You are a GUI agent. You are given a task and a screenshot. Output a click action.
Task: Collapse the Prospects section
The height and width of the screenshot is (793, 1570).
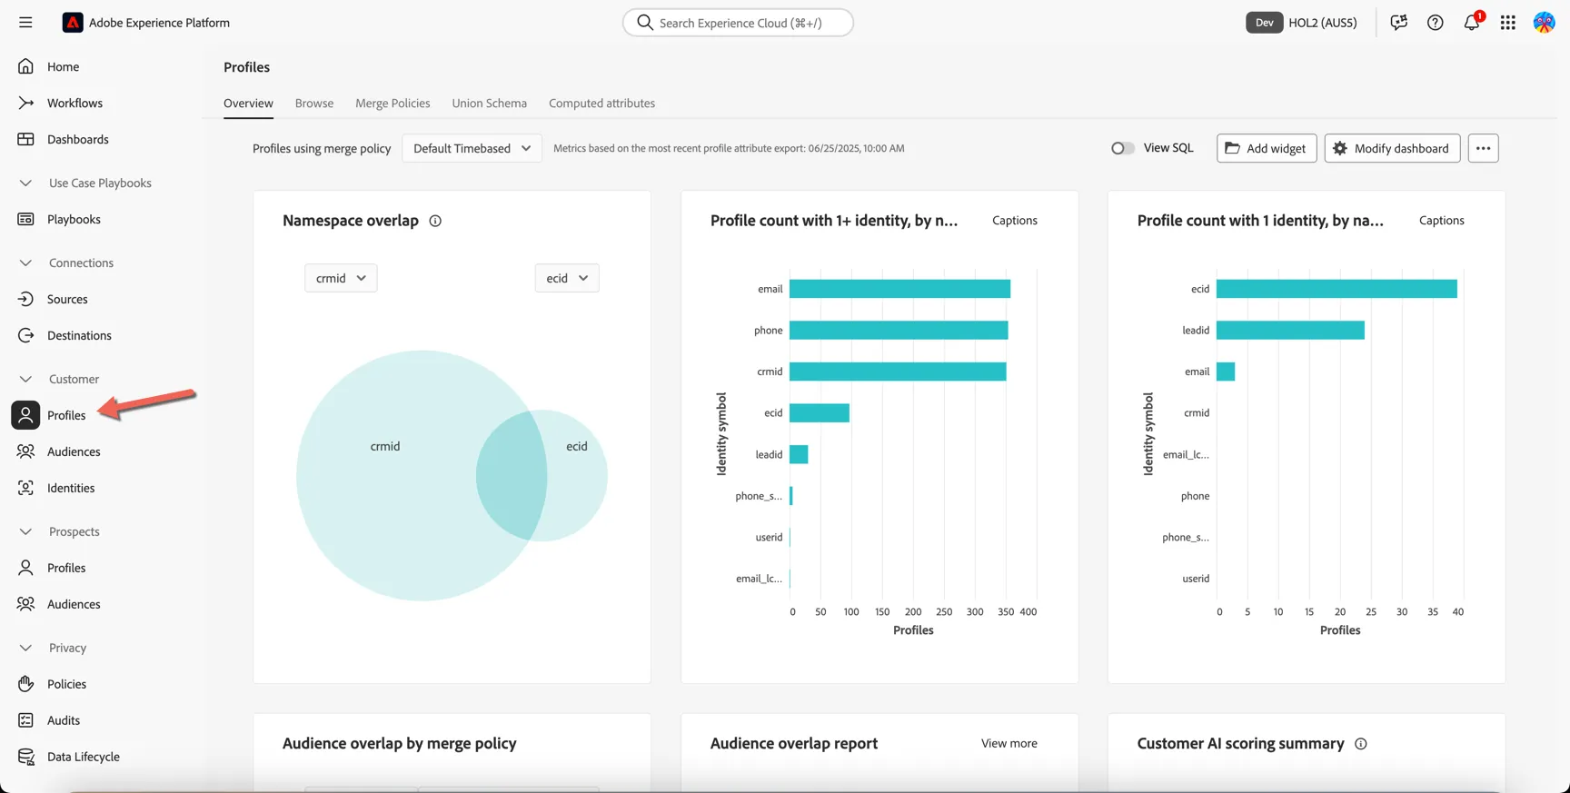pos(25,531)
